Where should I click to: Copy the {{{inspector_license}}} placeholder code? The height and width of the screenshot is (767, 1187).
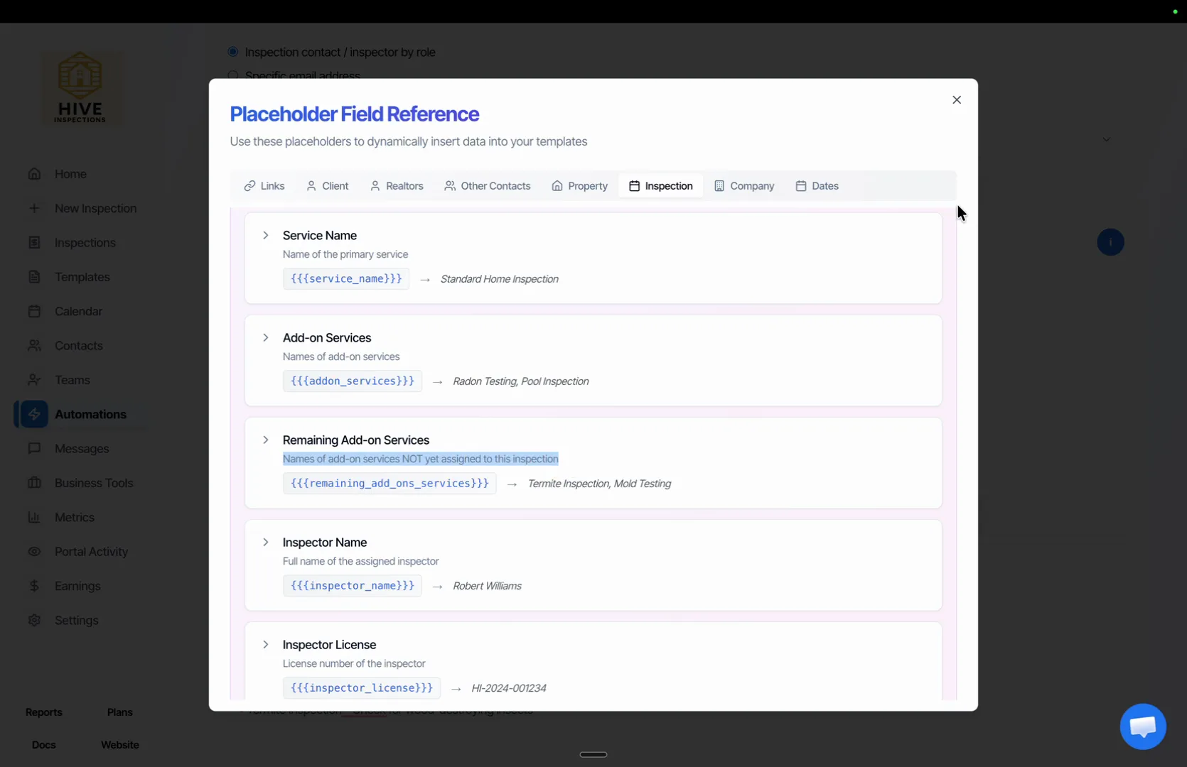[362, 688]
